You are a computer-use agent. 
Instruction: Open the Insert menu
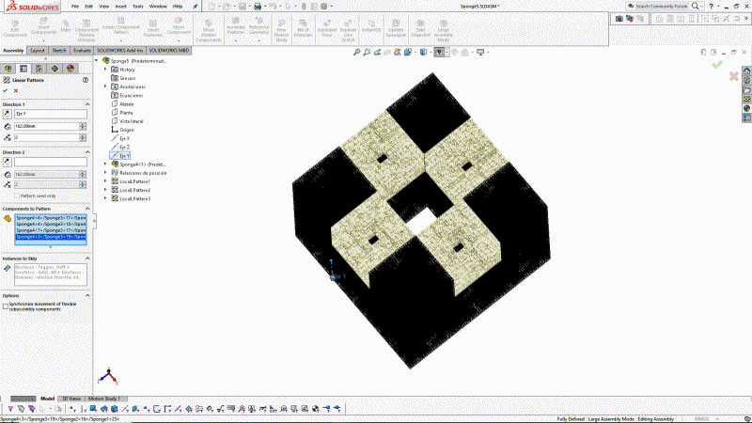click(122, 6)
